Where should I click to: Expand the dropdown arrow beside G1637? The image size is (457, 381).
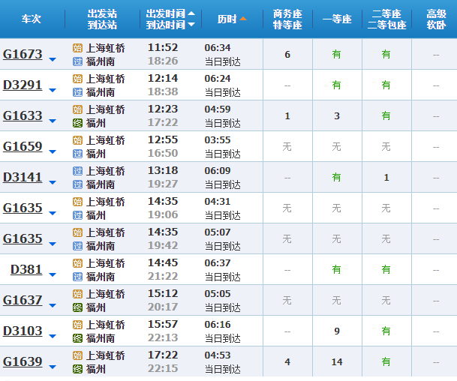click(53, 304)
